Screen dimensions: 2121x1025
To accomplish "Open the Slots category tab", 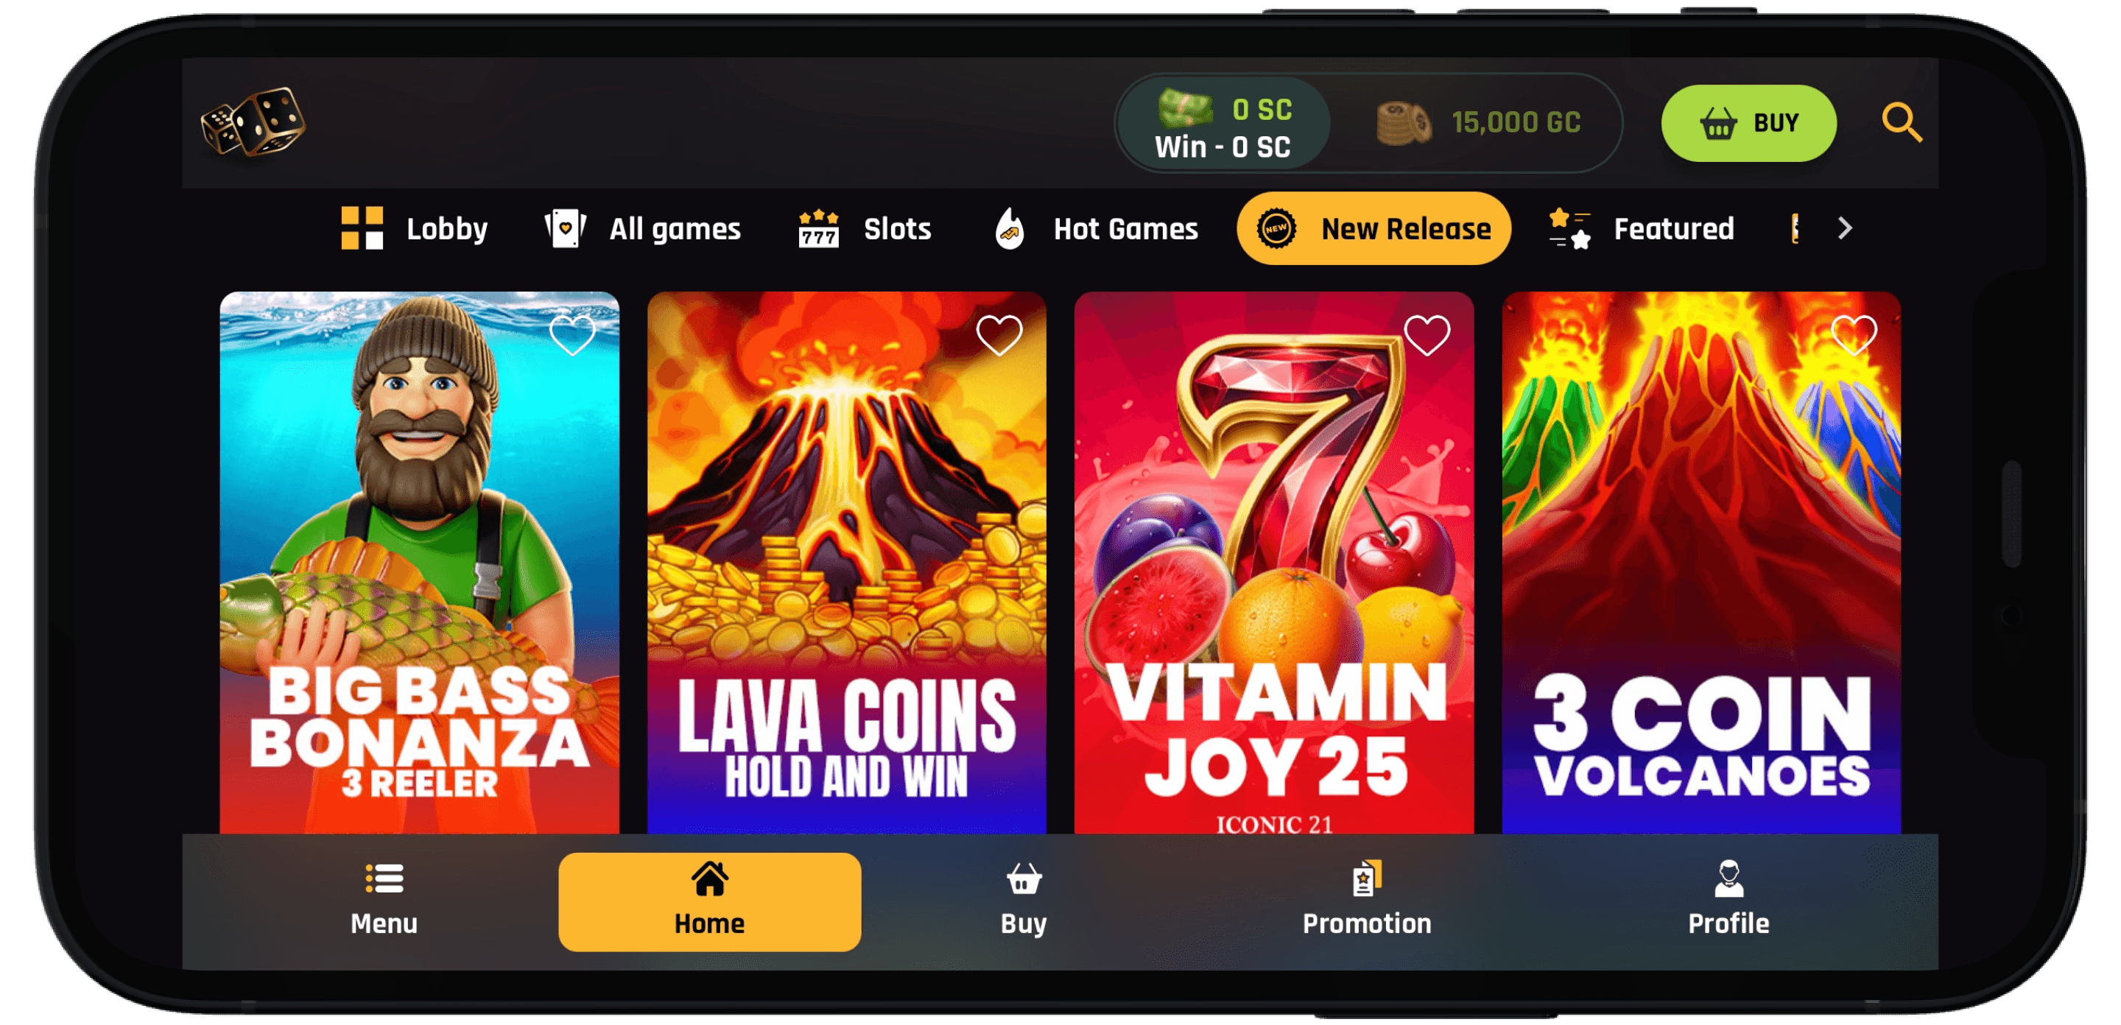I will tap(865, 228).
